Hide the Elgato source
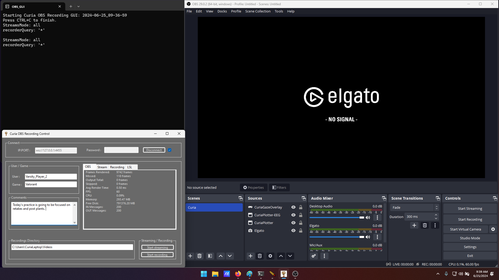 [293, 230]
